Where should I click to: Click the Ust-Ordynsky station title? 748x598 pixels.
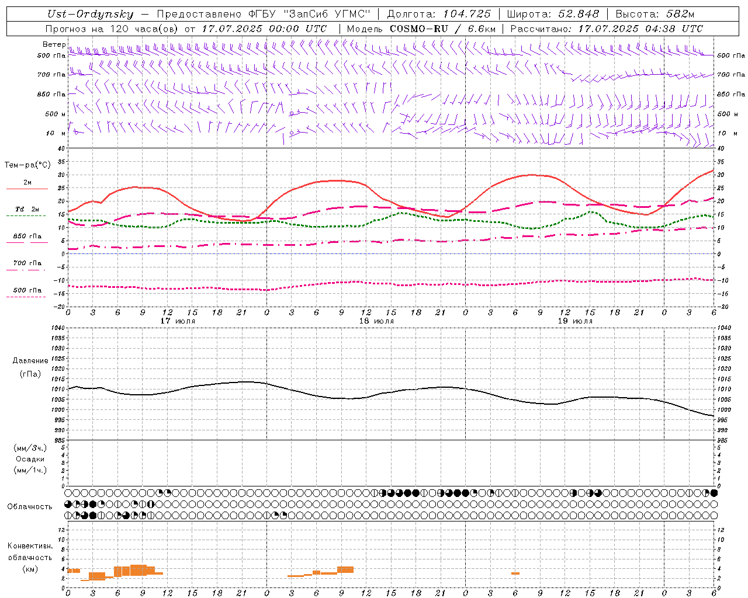pyautogui.click(x=91, y=15)
